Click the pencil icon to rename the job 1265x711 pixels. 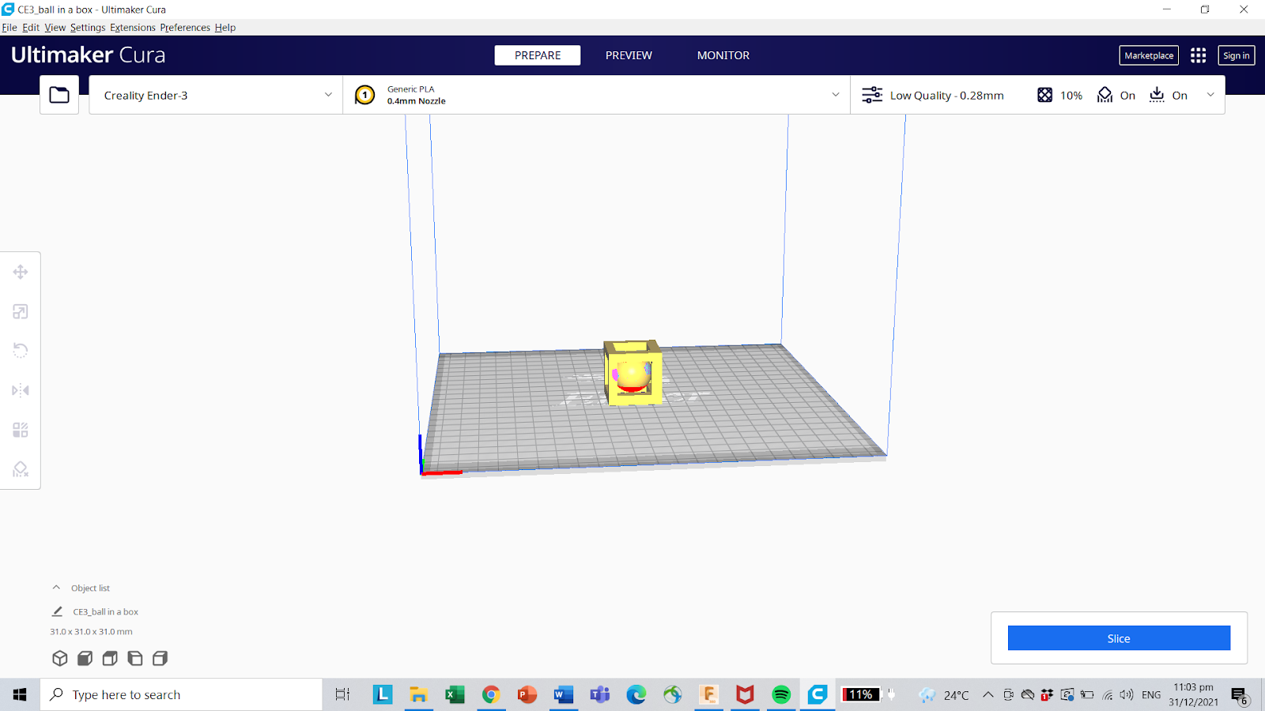57,611
